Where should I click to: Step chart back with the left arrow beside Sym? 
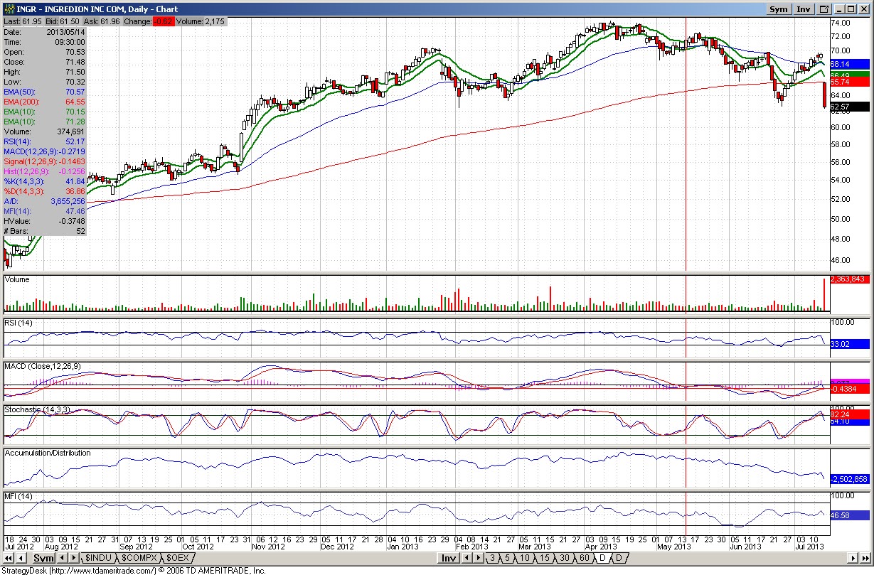point(22,558)
